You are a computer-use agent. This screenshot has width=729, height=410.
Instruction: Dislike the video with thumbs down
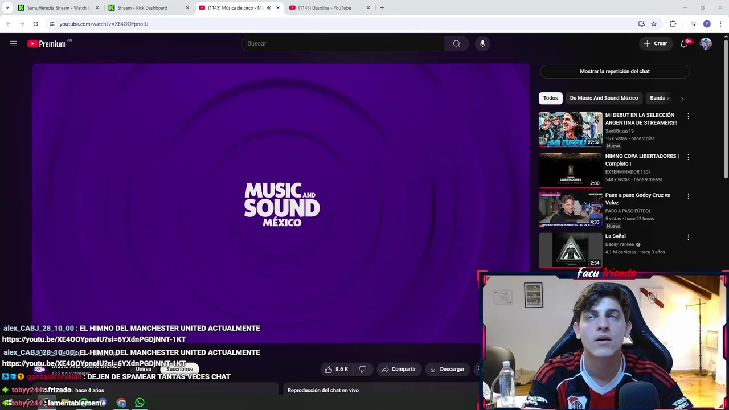pos(363,369)
